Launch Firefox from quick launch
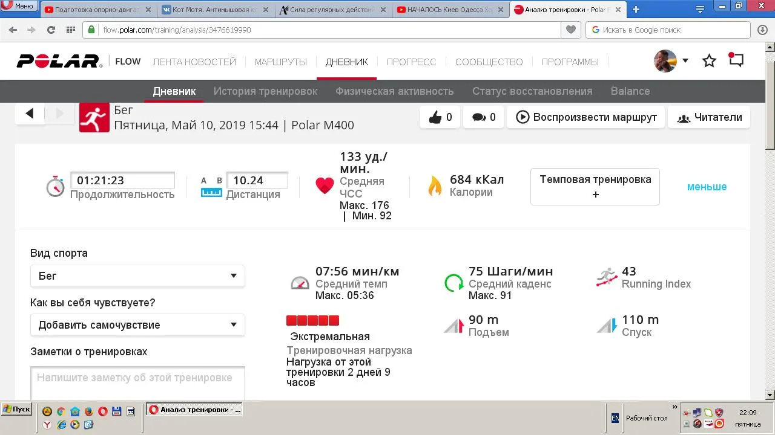Viewport: 775px width, 435px height. [x=88, y=411]
